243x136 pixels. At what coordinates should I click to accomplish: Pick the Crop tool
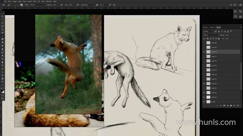(3, 29)
